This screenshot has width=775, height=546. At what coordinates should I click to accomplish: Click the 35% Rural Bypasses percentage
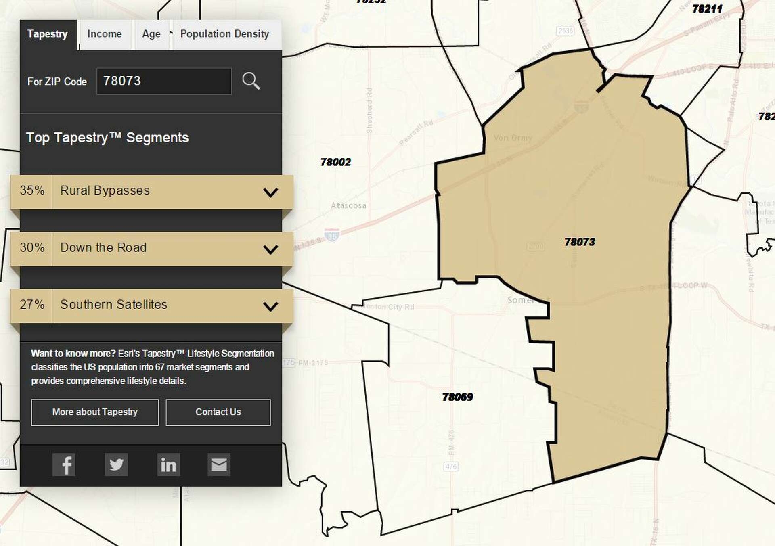(32, 190)
